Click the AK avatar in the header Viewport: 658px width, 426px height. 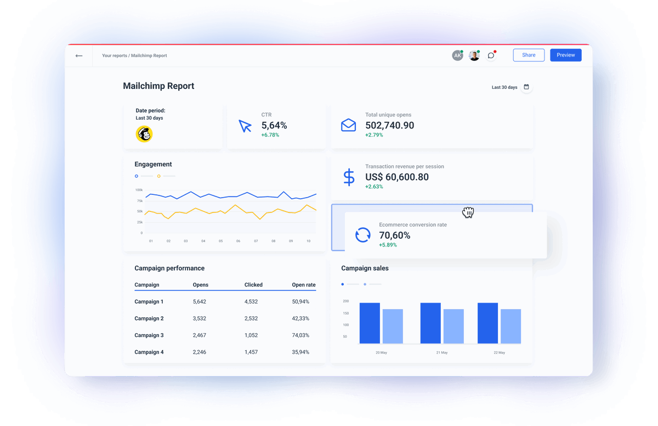tap(458, 55)
